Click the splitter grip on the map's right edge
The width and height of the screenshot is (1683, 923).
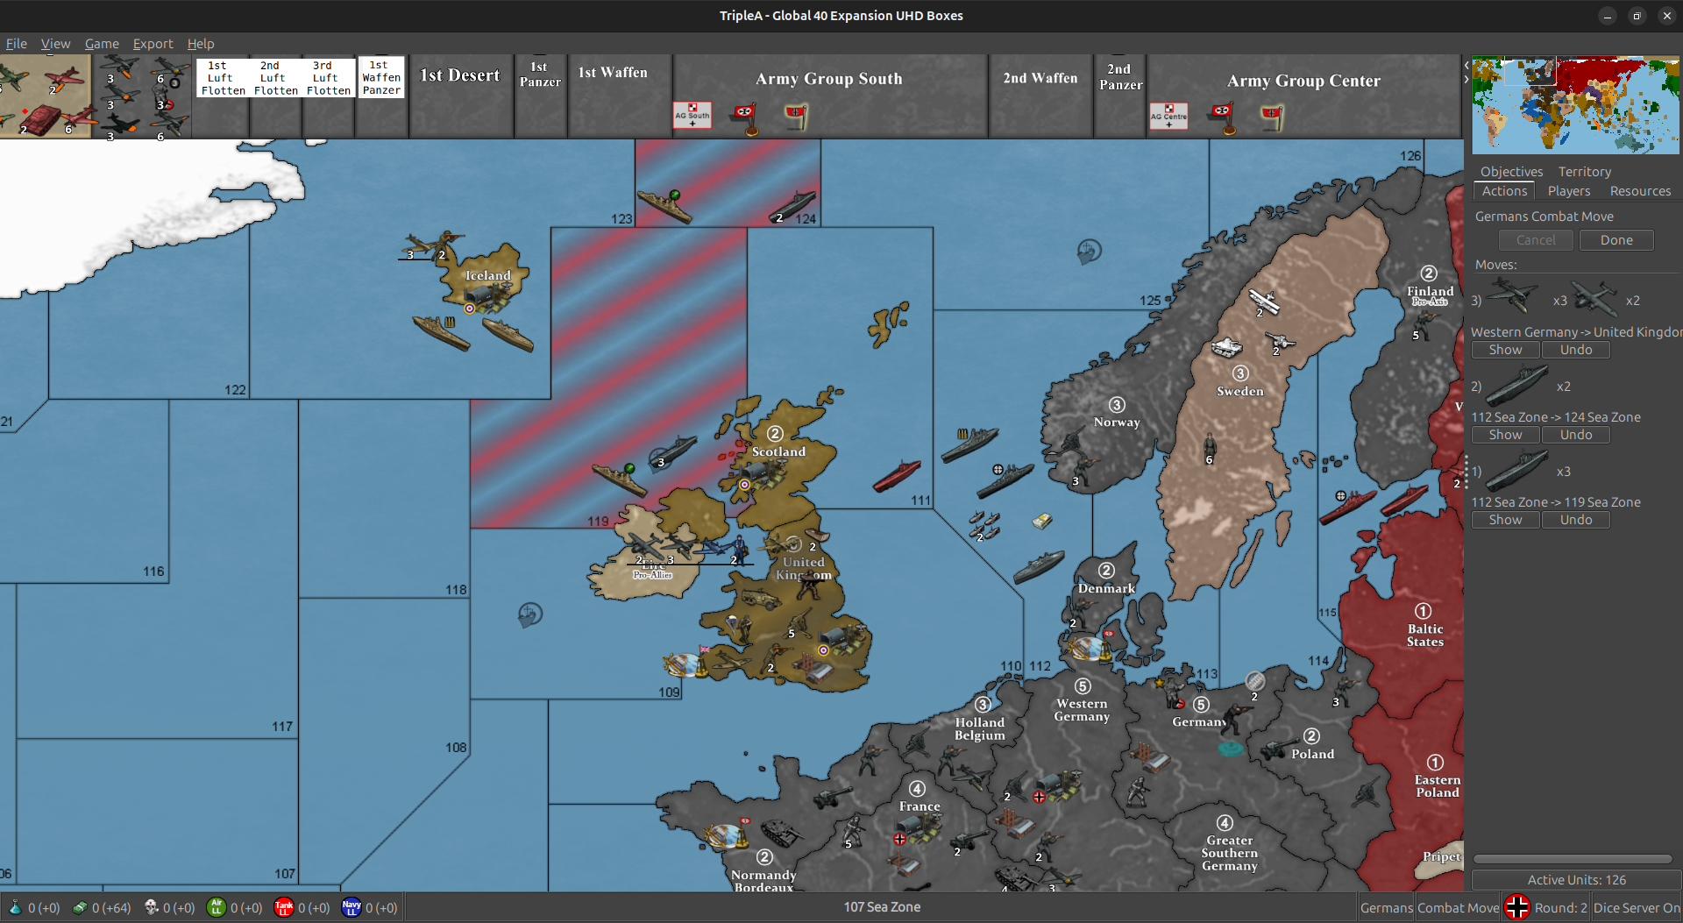[1465, 472]
